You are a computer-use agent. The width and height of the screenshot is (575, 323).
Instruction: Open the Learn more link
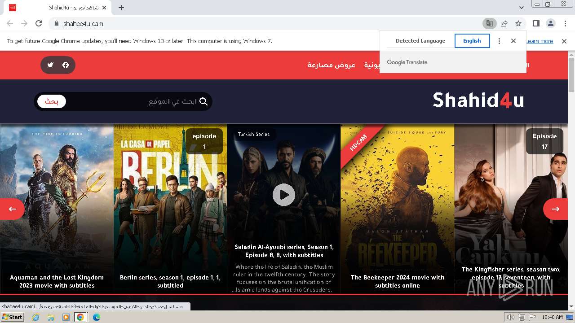(x=540, y=41)
